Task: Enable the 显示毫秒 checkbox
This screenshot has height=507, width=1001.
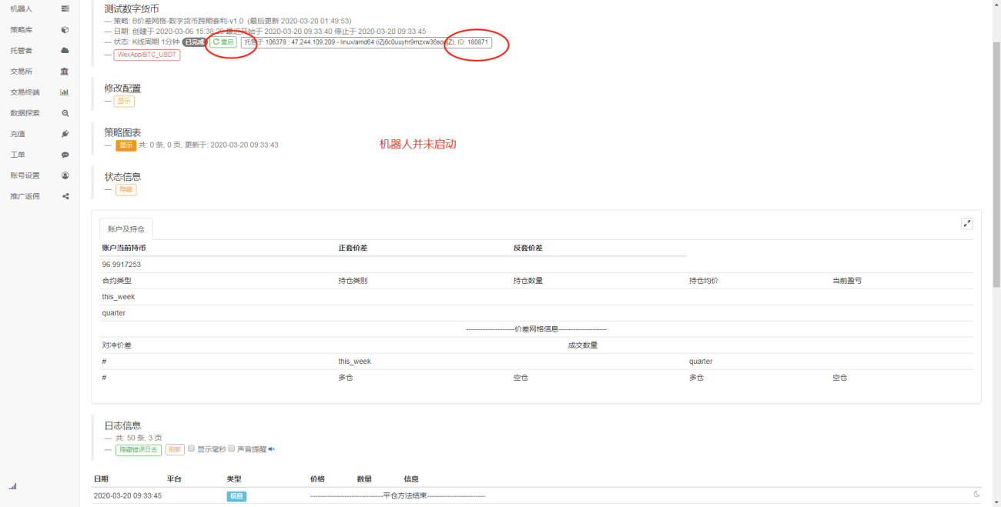Action: 192,449
